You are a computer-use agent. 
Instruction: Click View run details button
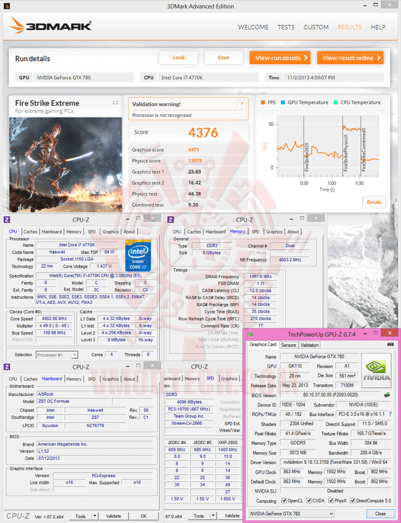coord(280,57)
